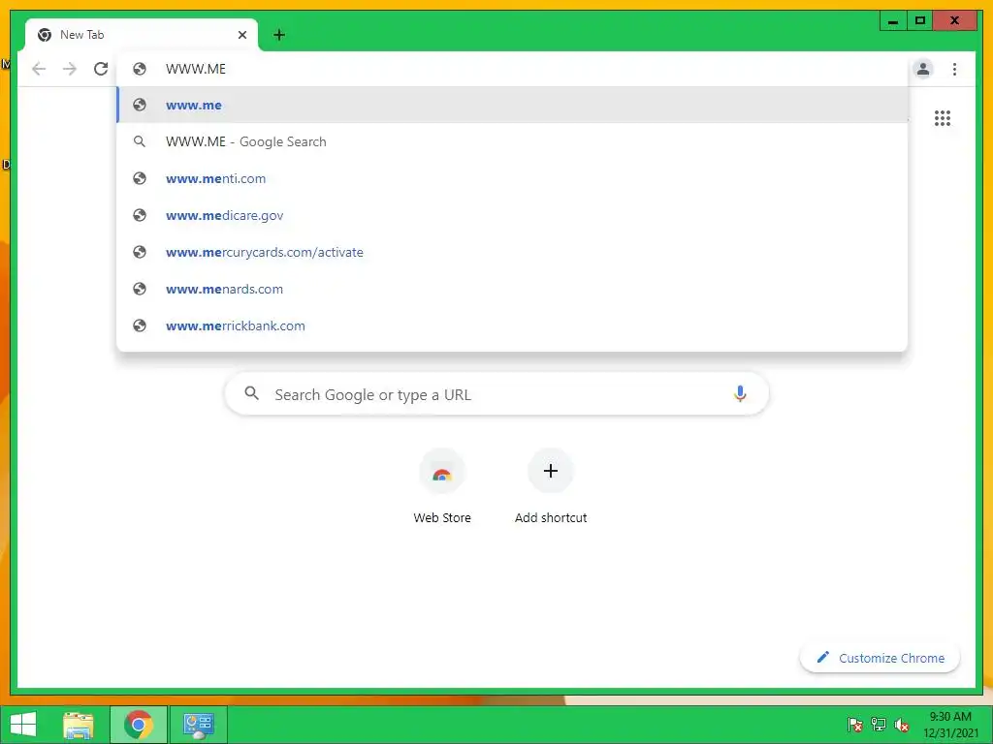Viewport: 993px width, 744px height.
Task: Select the New Tab tab
Action: click(142, 35)
